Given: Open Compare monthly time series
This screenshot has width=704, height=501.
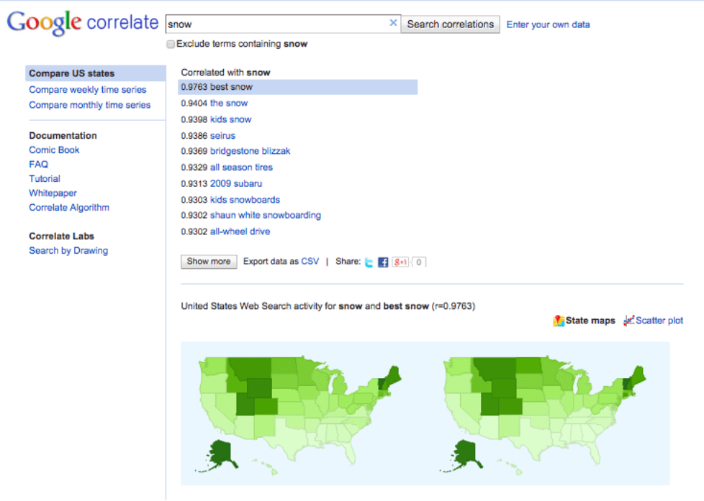Looking at the screenshot, I should point(90,105).
